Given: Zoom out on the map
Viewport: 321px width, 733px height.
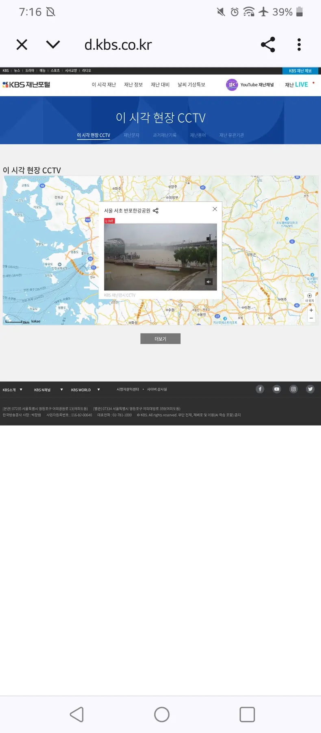Looking at the screenshot, I should [311, 318].
